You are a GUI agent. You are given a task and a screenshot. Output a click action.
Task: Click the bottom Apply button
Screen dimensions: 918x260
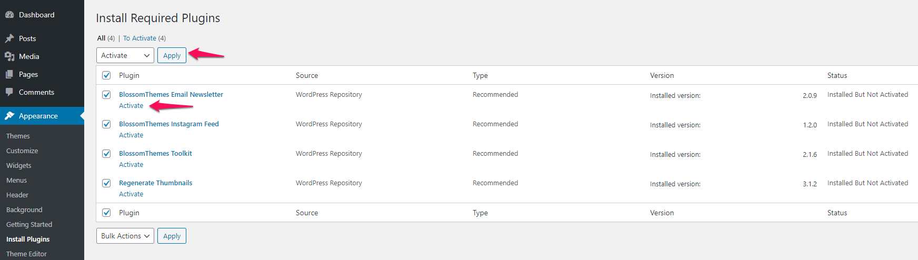172,236
